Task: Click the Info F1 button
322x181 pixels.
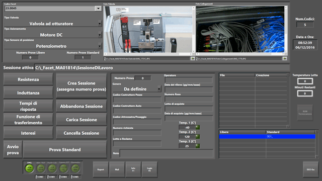Action: (x=133, y=169)
